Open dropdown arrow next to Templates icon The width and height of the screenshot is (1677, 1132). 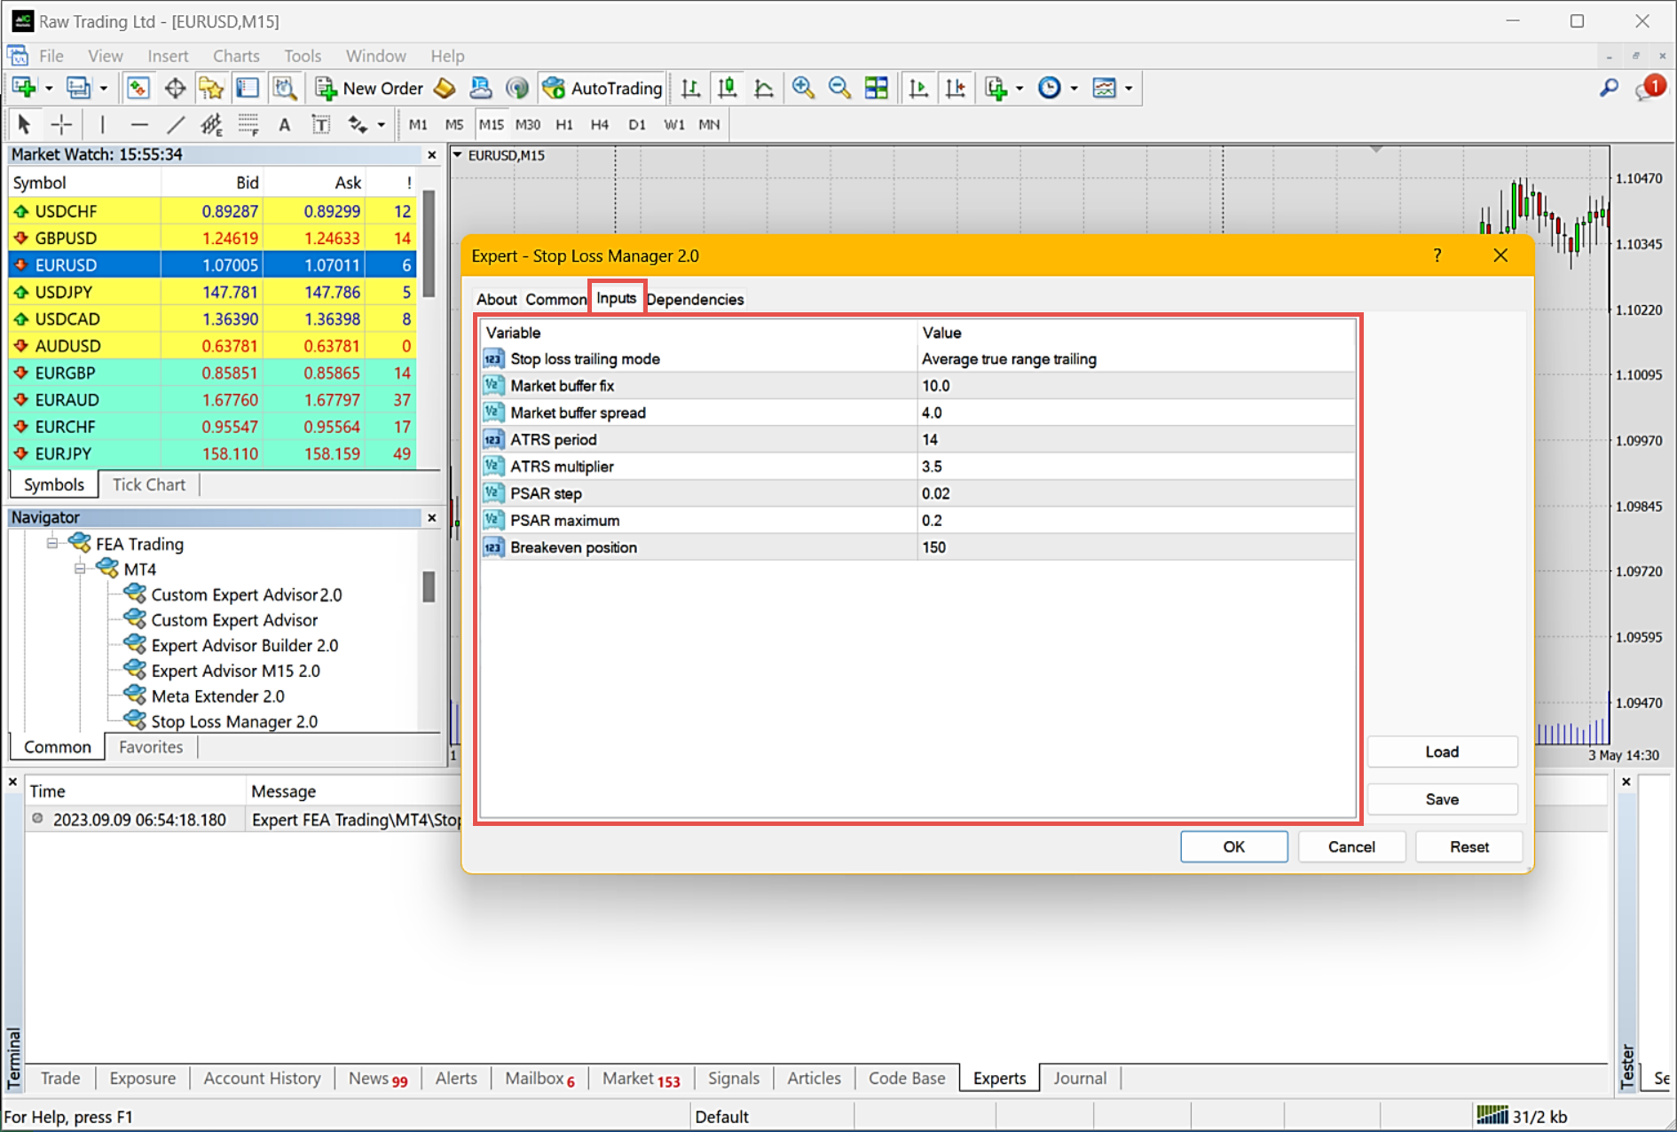[1129, 88]
